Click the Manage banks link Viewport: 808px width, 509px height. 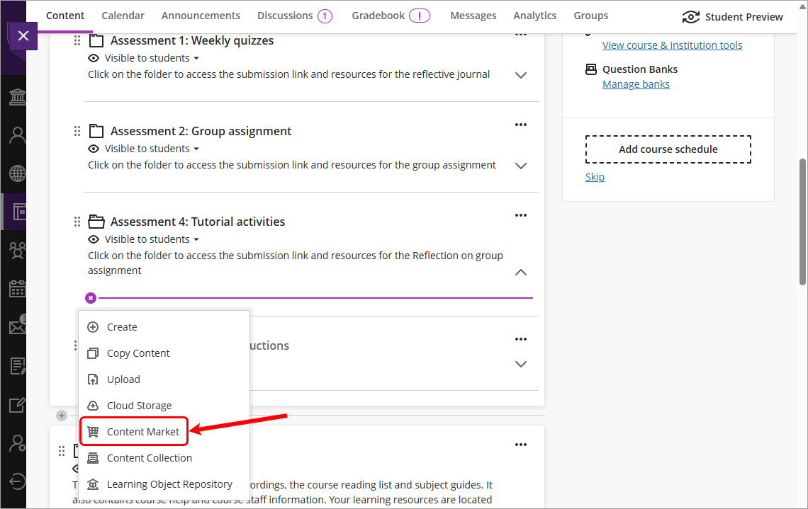tap(636, 84)
